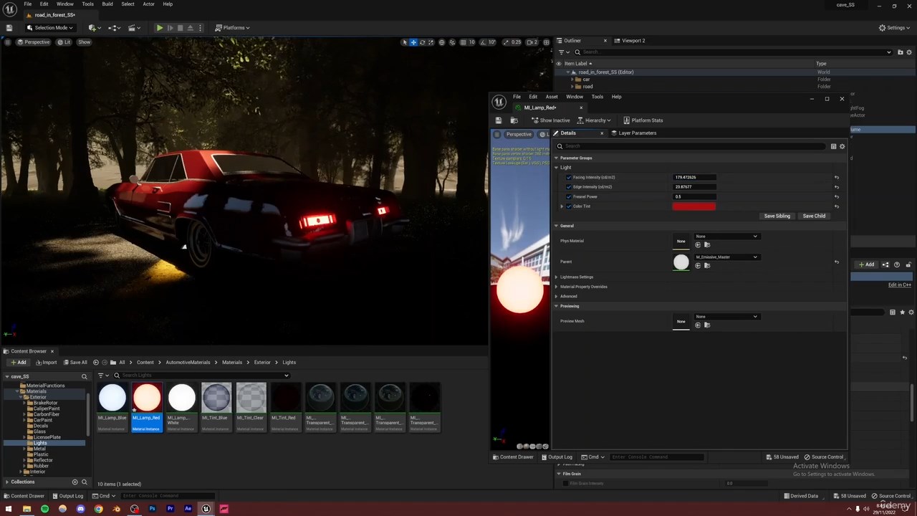Expand the Lightmass Settings section
This screenshot has height=516, width=917.
pyautogui.click(x=557, y=277)
